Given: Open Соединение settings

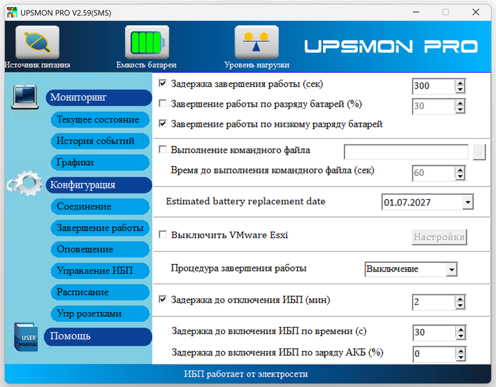Looking at the screenshot, I should (x=100, y=206).
